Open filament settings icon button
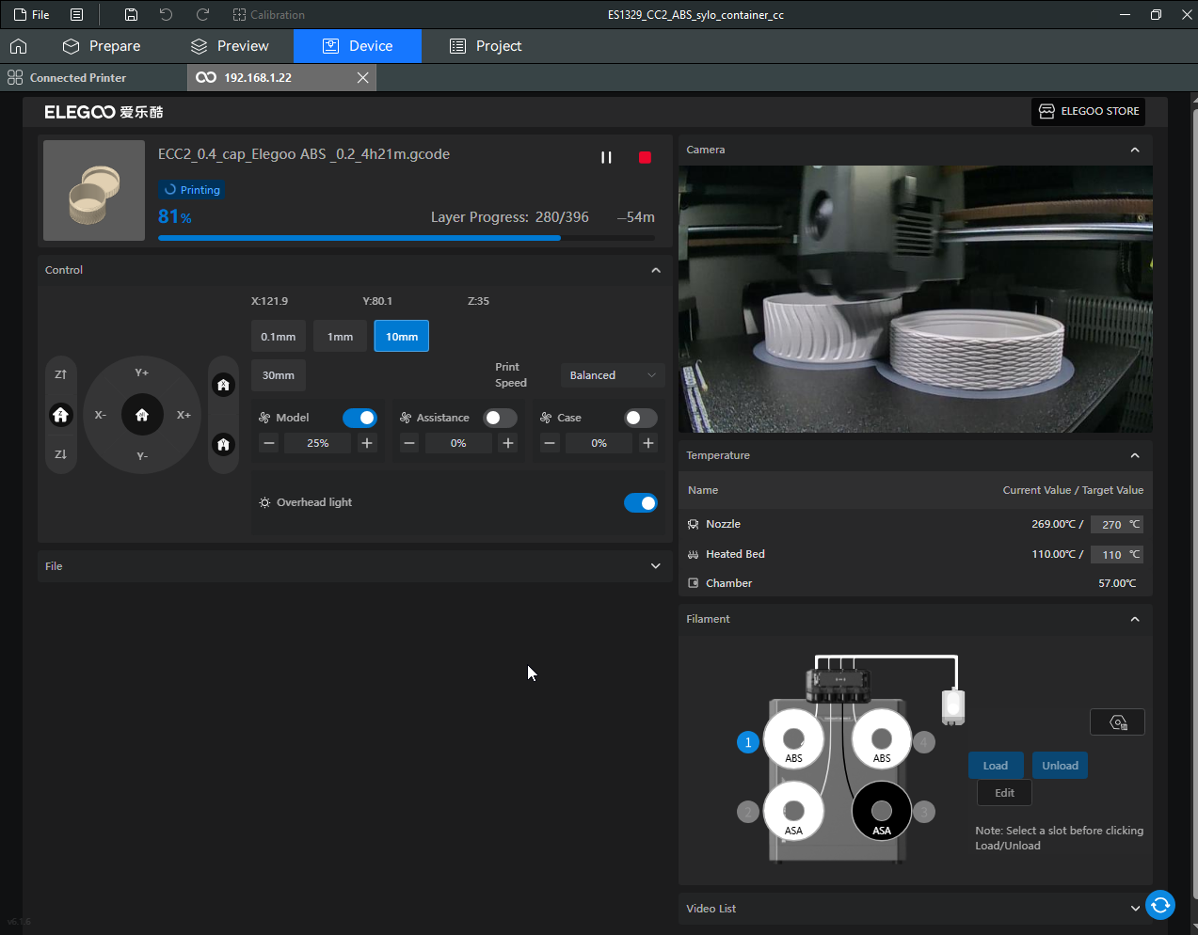The image size is (1198, 935). tap(1117, 722)
